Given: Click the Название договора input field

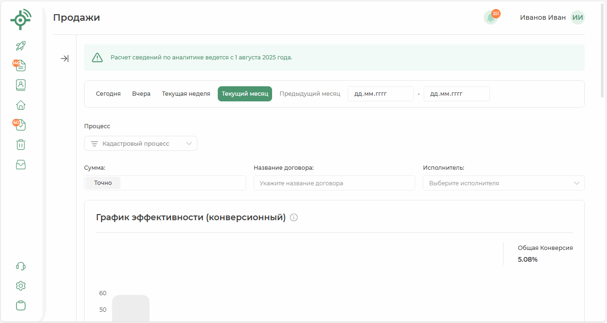Looking at the screenshot, I should [x=334, y=183].
